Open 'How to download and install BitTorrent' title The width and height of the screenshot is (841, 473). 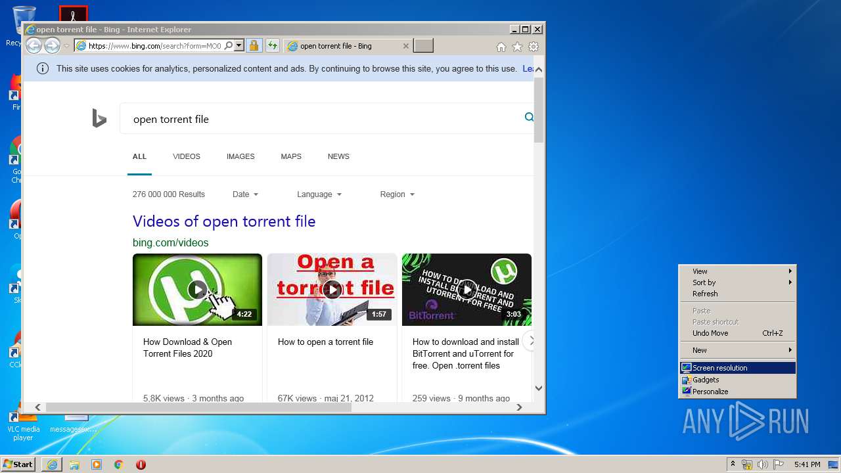[x=466, y=353]
